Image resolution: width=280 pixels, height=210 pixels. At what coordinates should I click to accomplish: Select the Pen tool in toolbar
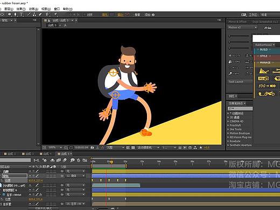[x=15, y=15]
